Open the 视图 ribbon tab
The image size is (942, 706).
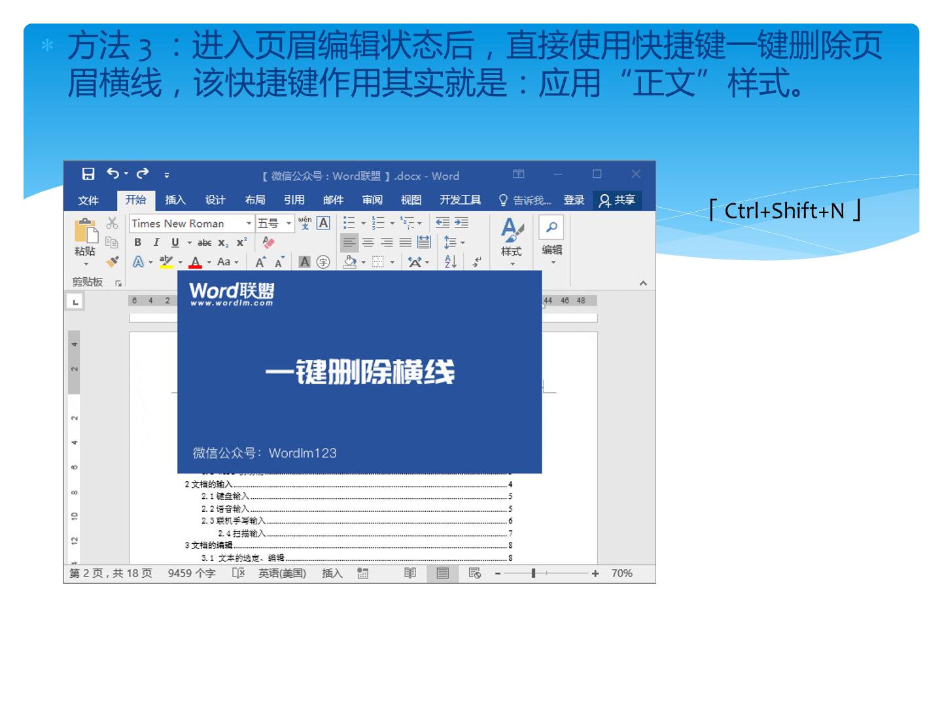coord(411,200)
